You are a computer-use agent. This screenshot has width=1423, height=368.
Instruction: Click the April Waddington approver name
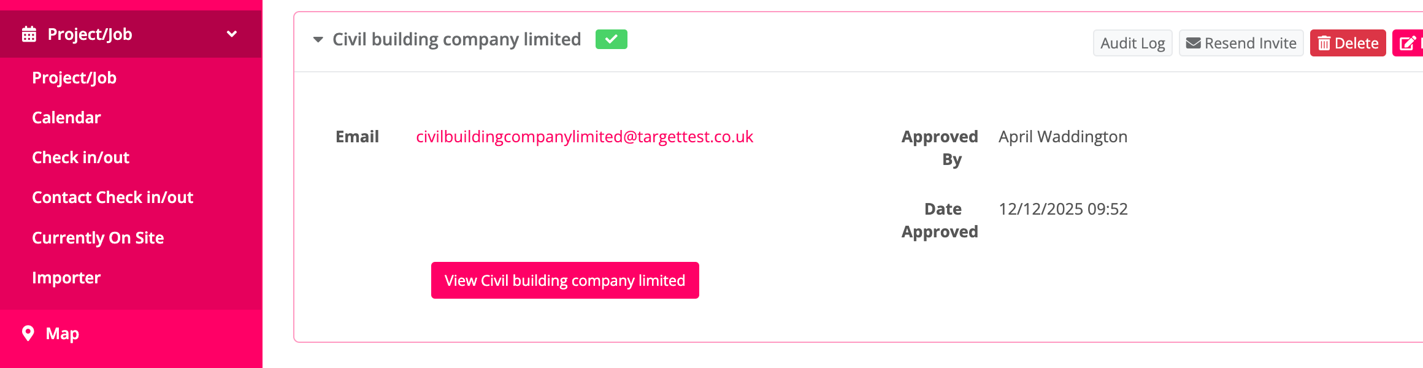point(1062,137)
